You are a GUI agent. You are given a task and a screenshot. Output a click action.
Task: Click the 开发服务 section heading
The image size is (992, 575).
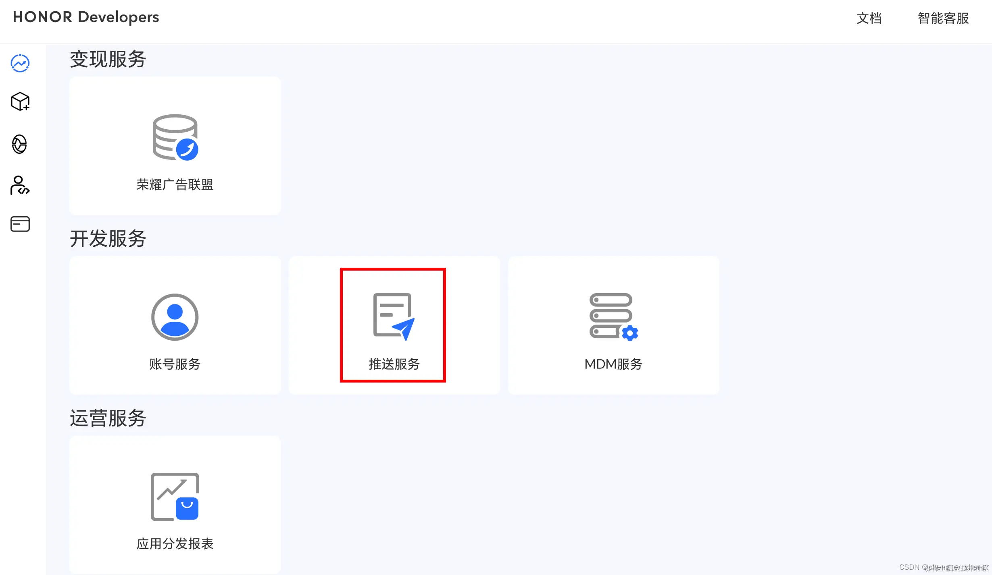coord(108,238)
